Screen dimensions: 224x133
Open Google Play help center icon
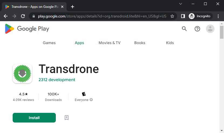[x=197, y=29]
